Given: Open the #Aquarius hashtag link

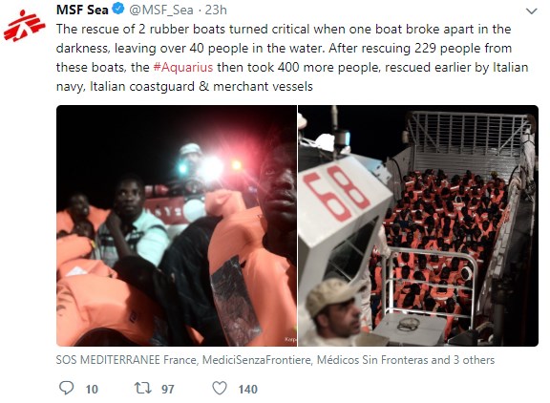Looking at the screenshot, I should pos(183,67).
